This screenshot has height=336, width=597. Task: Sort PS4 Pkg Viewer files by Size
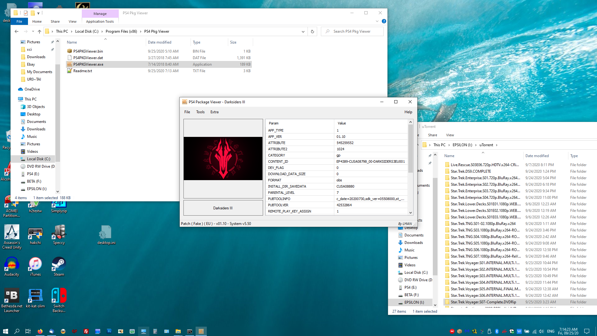[240, 42]
